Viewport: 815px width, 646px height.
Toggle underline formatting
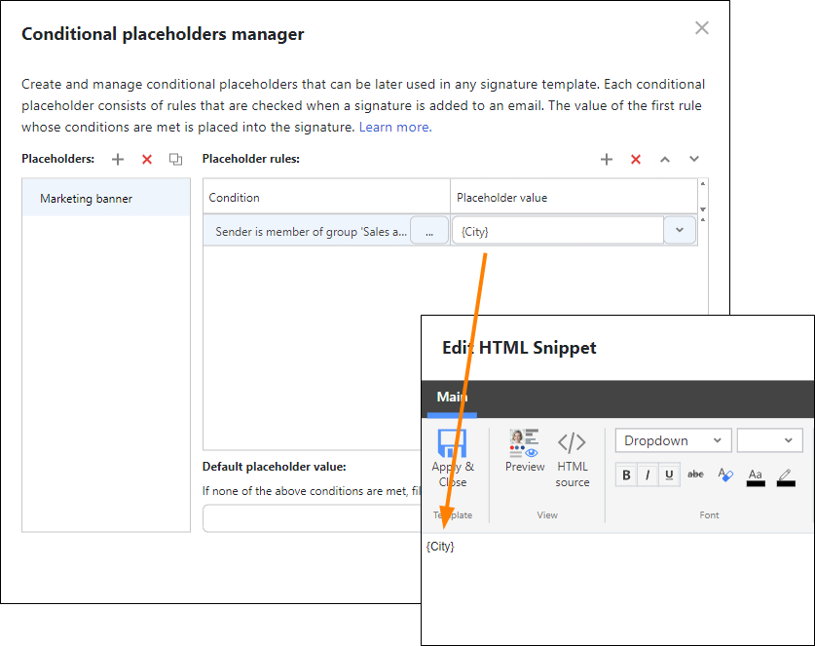point(669,475)
